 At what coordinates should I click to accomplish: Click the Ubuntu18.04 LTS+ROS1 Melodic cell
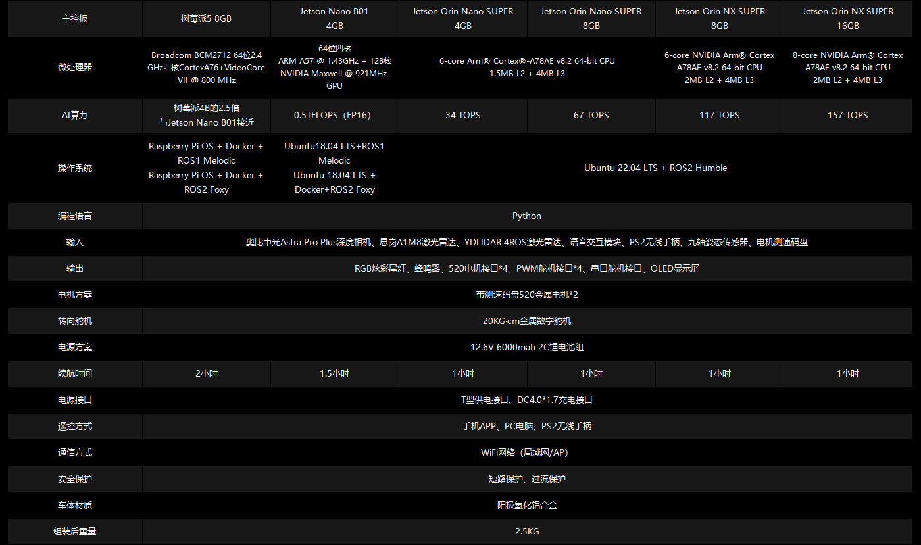pyautogui.click(x=334, y=168)
